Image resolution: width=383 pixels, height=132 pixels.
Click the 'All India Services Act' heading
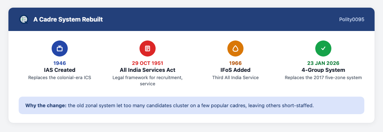coord(148,70)
